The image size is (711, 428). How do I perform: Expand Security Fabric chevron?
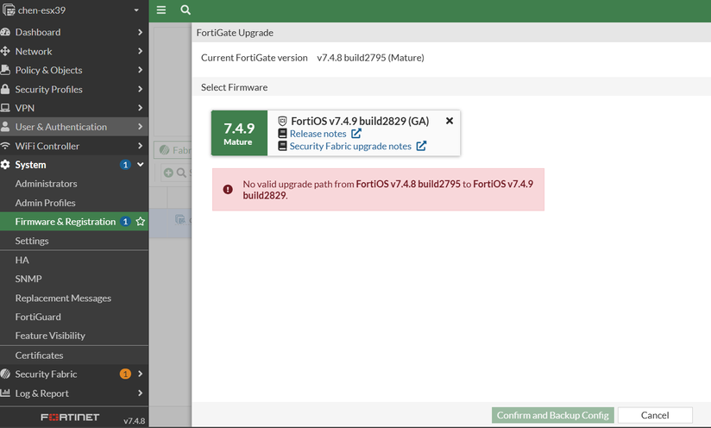tap(140, 374)
